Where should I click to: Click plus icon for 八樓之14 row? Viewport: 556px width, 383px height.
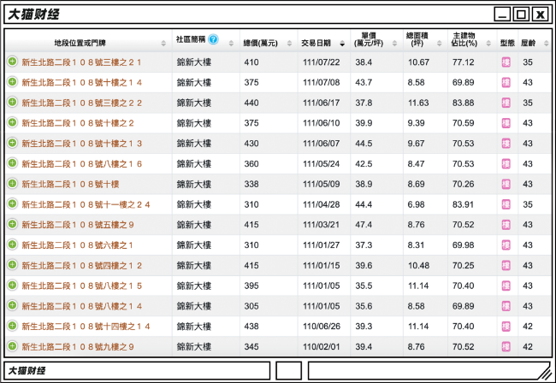pyautogui.click(x=13, y=305)
